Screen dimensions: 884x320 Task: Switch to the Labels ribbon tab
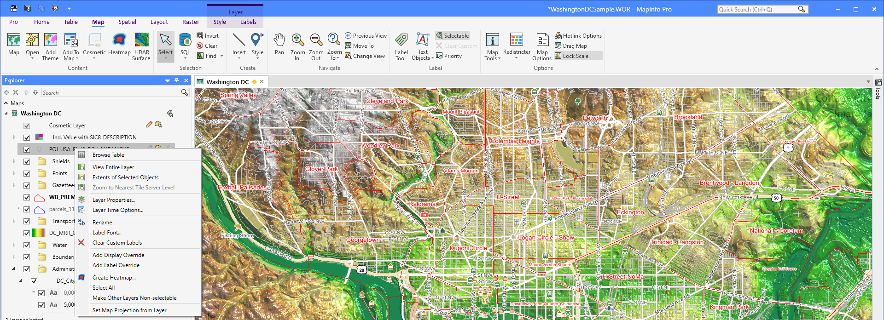click(248, 22)
